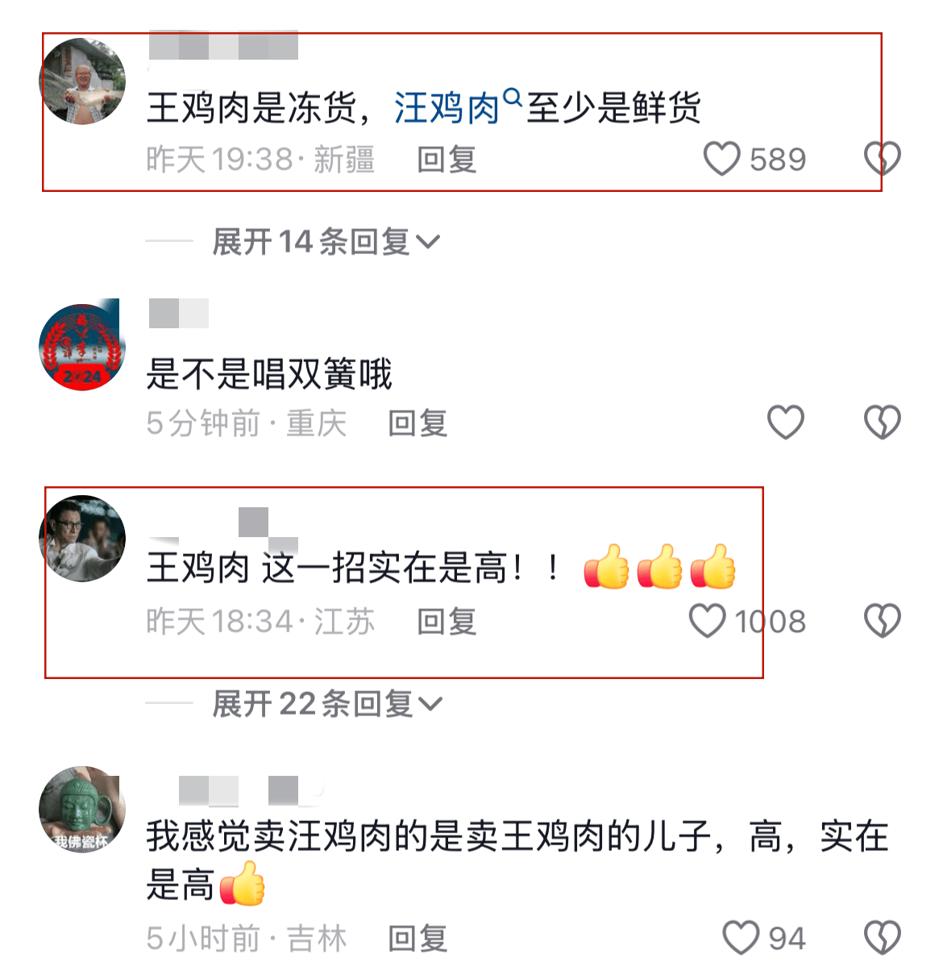Dislike the Jilin comment with broken heart
The image size is (943, 971).
tap(883, 938)
